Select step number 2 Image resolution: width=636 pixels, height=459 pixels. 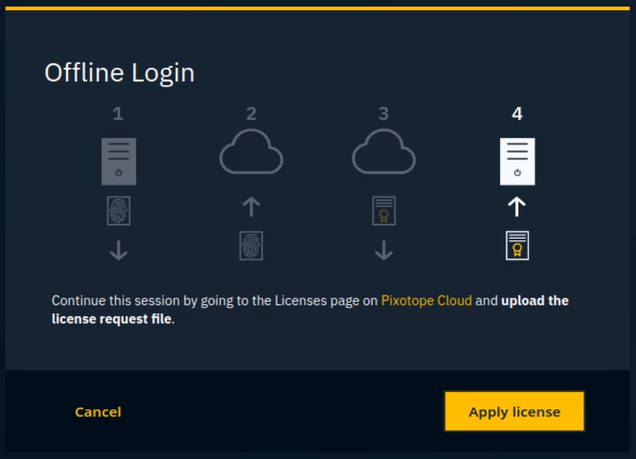click(251, 114)
